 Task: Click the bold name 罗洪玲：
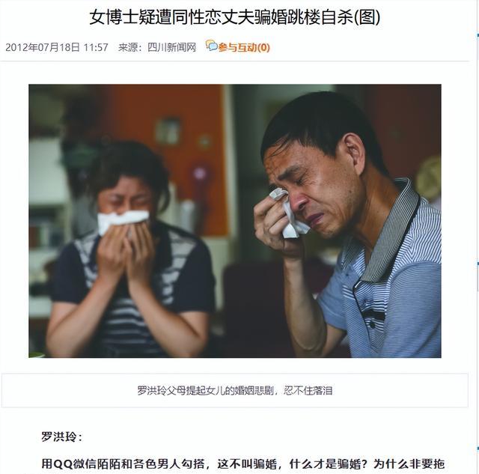62,437
